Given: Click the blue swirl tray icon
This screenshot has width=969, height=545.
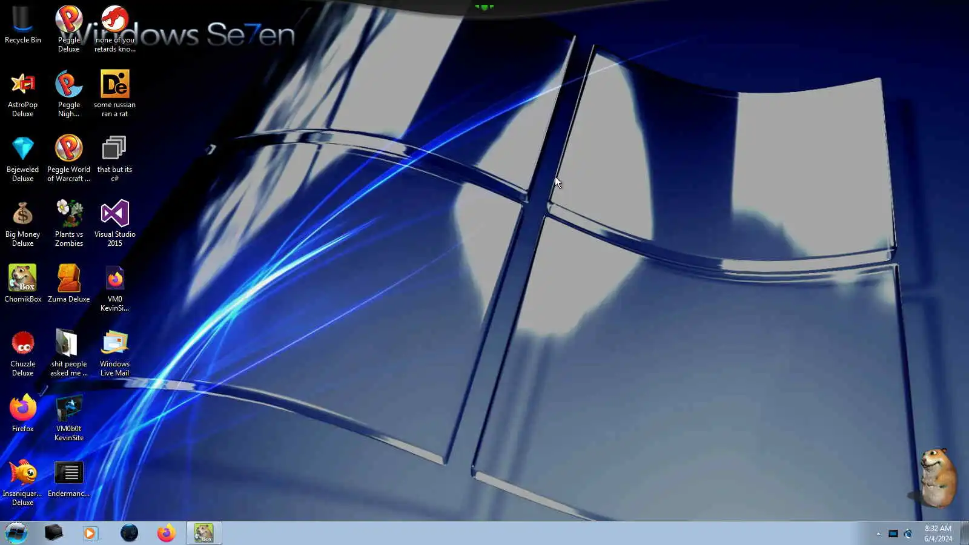Looking at the screenshot, I should tap(908, 533).
